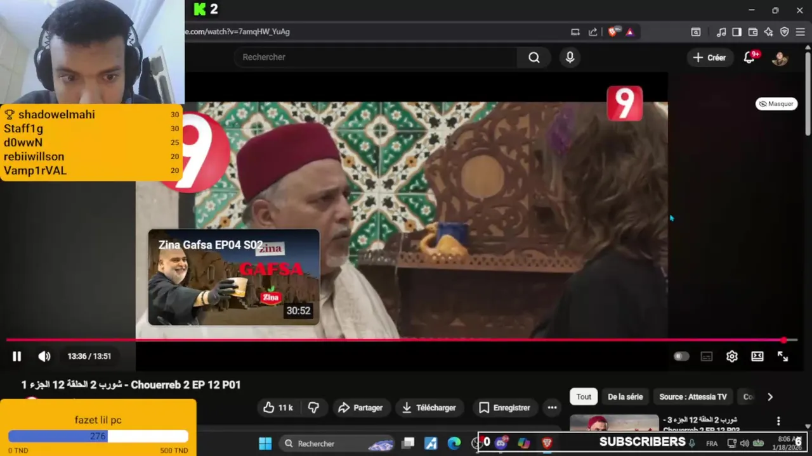Screen dimensions: 812x456
Task: Open the Copilot icon in the taskbar
Action: pos(524,443)
